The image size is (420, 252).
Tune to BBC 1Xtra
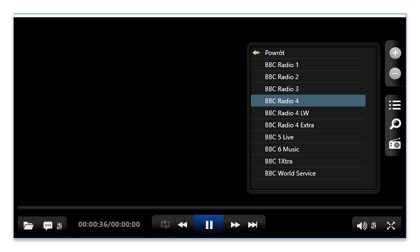coord(308,161)
